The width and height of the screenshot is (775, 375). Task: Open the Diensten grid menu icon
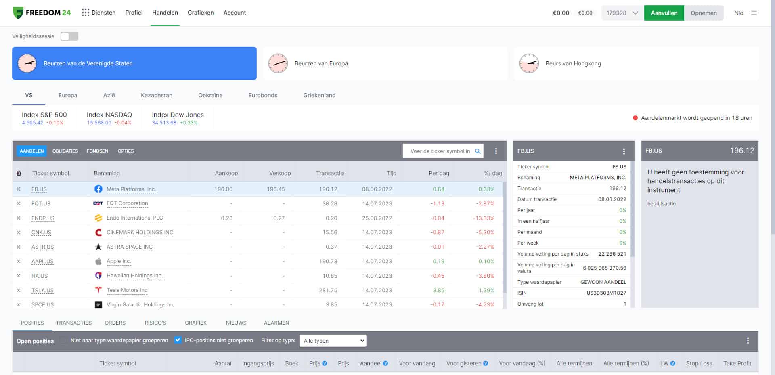(x=85, y=13)
